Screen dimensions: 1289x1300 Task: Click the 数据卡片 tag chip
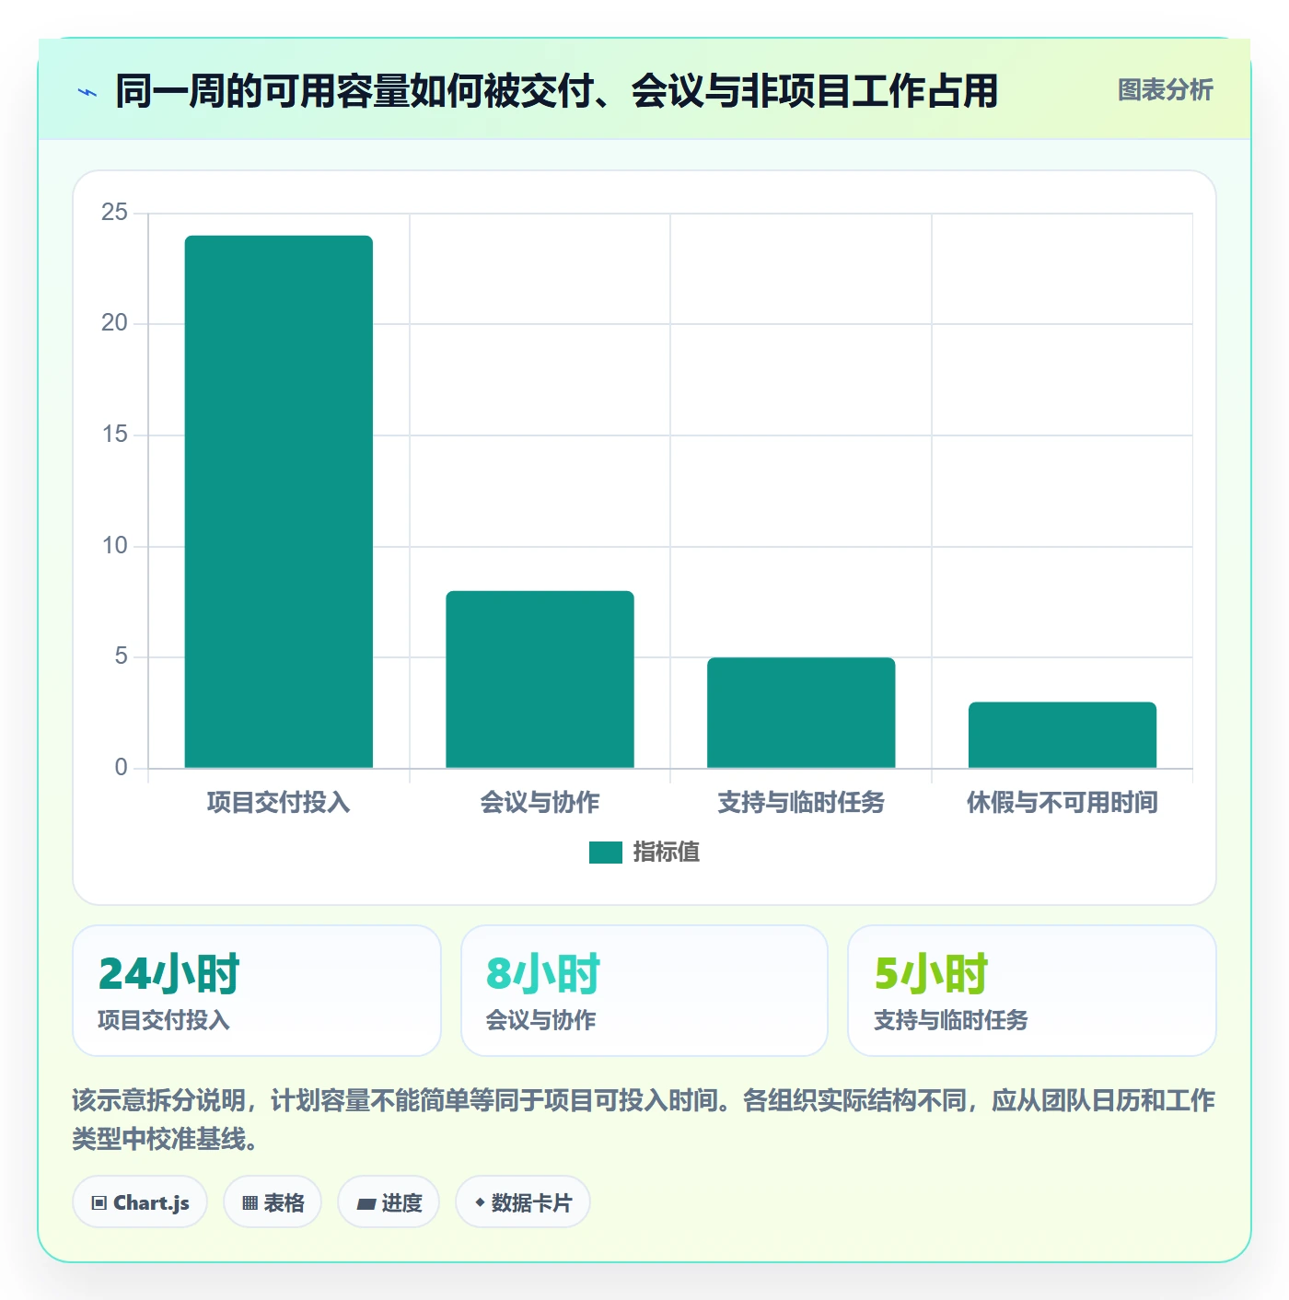pyautogui.click(x=523, y=1202)
